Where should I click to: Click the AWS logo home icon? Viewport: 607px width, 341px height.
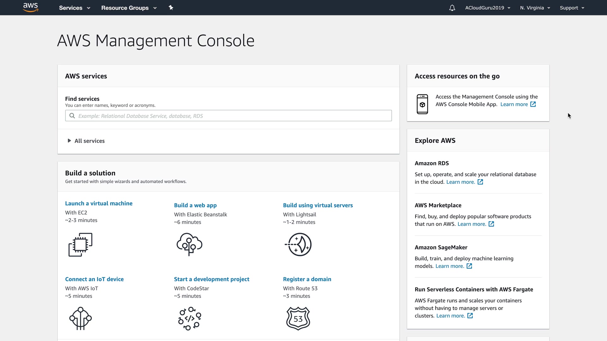click(x=31, y=8)
